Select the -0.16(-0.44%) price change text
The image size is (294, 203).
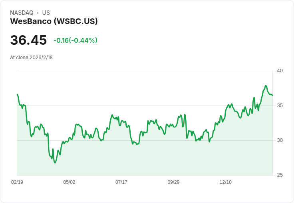tap(75, 40)
